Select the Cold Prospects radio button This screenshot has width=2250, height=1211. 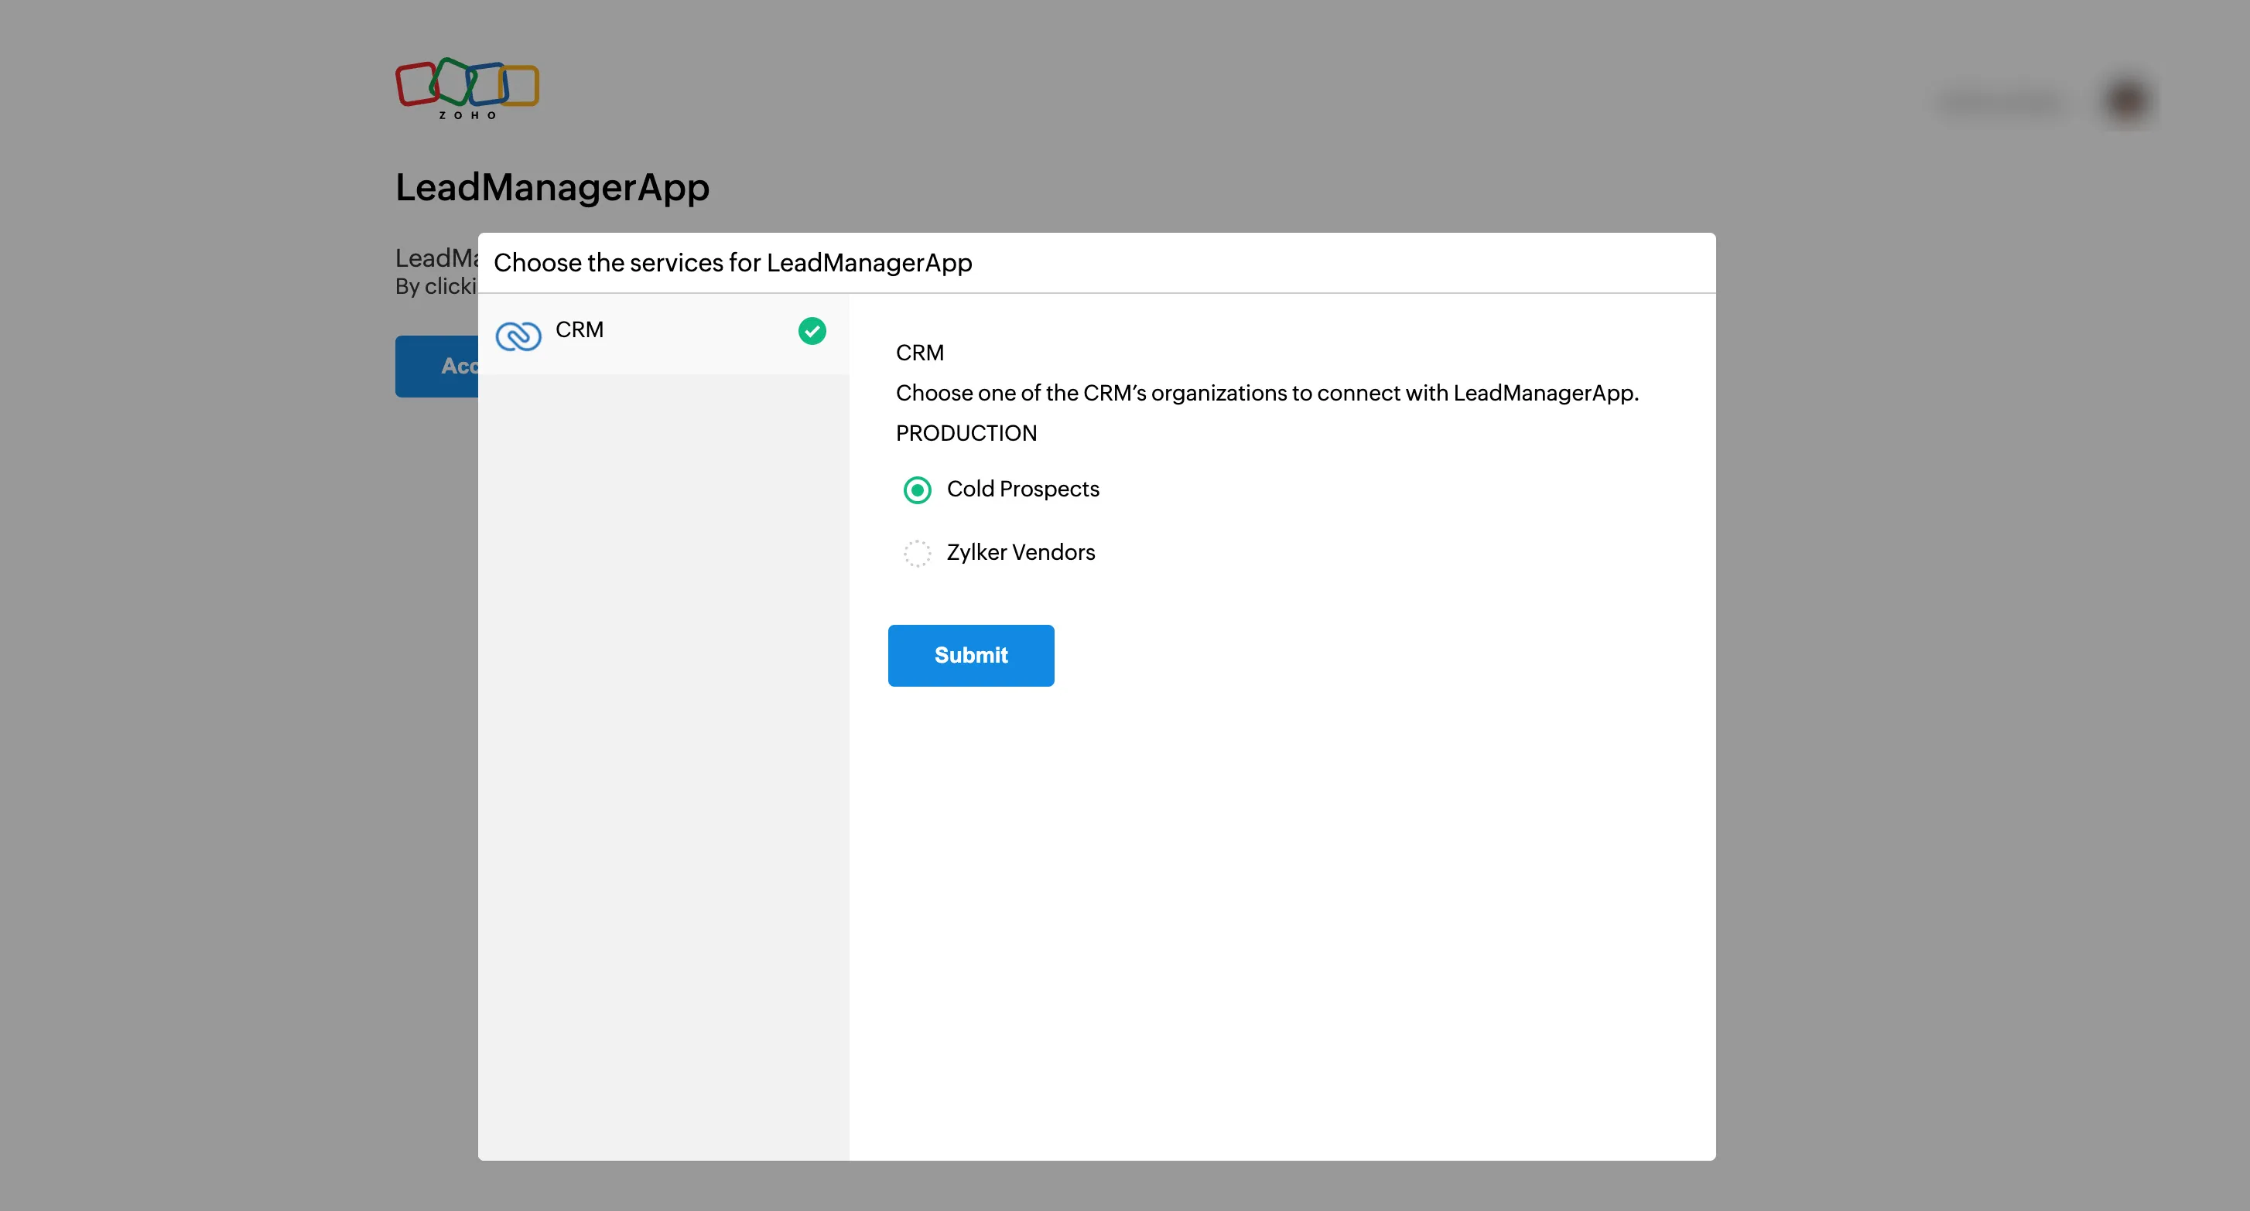(916, 490)
